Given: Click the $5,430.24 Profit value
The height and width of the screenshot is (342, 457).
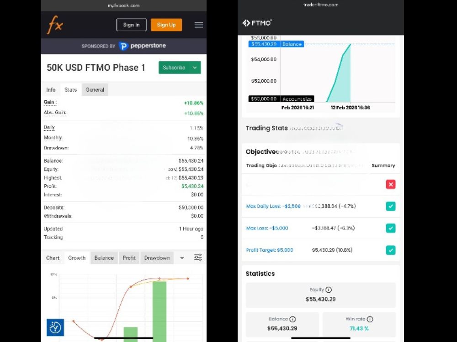Looking at the screenshot, I should coord(192,186).
